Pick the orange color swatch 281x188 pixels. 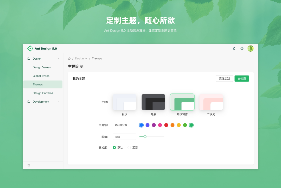pos(173,125)
